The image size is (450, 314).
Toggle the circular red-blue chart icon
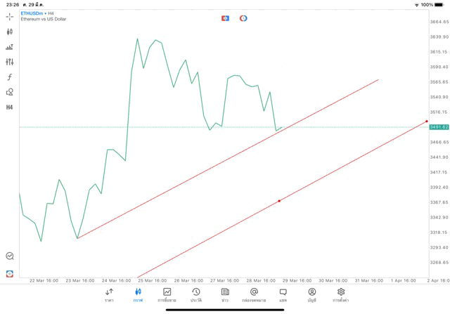(243, 18)
